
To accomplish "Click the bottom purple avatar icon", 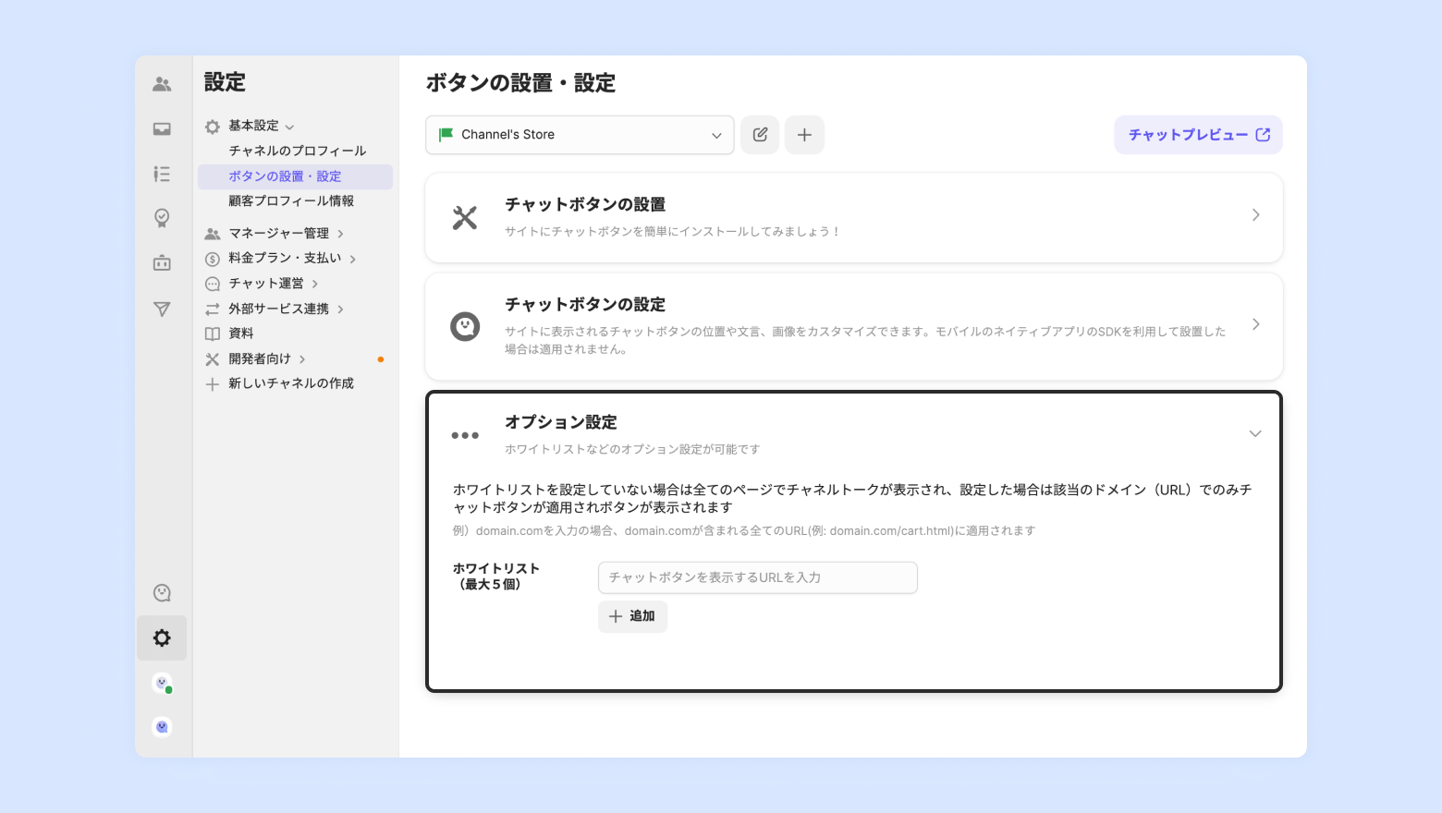I will pyautogui.click(x=162, y=727).
